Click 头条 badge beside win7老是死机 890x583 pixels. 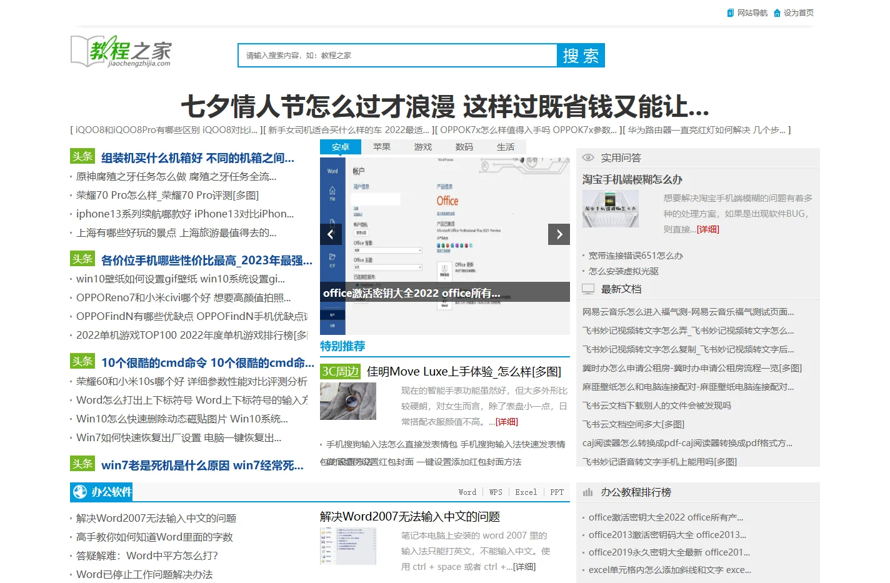[x=82, y=464]
